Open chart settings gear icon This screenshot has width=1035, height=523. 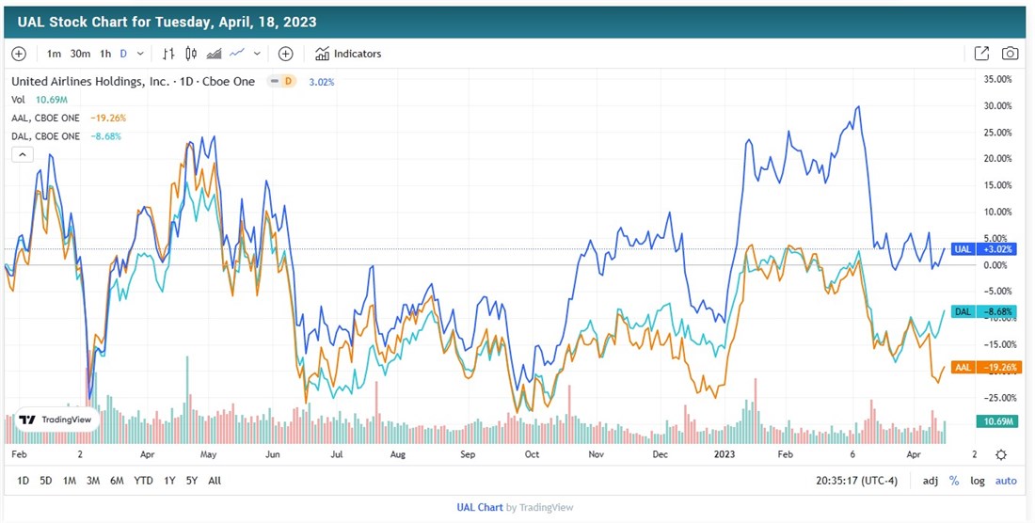(1001, 455)
